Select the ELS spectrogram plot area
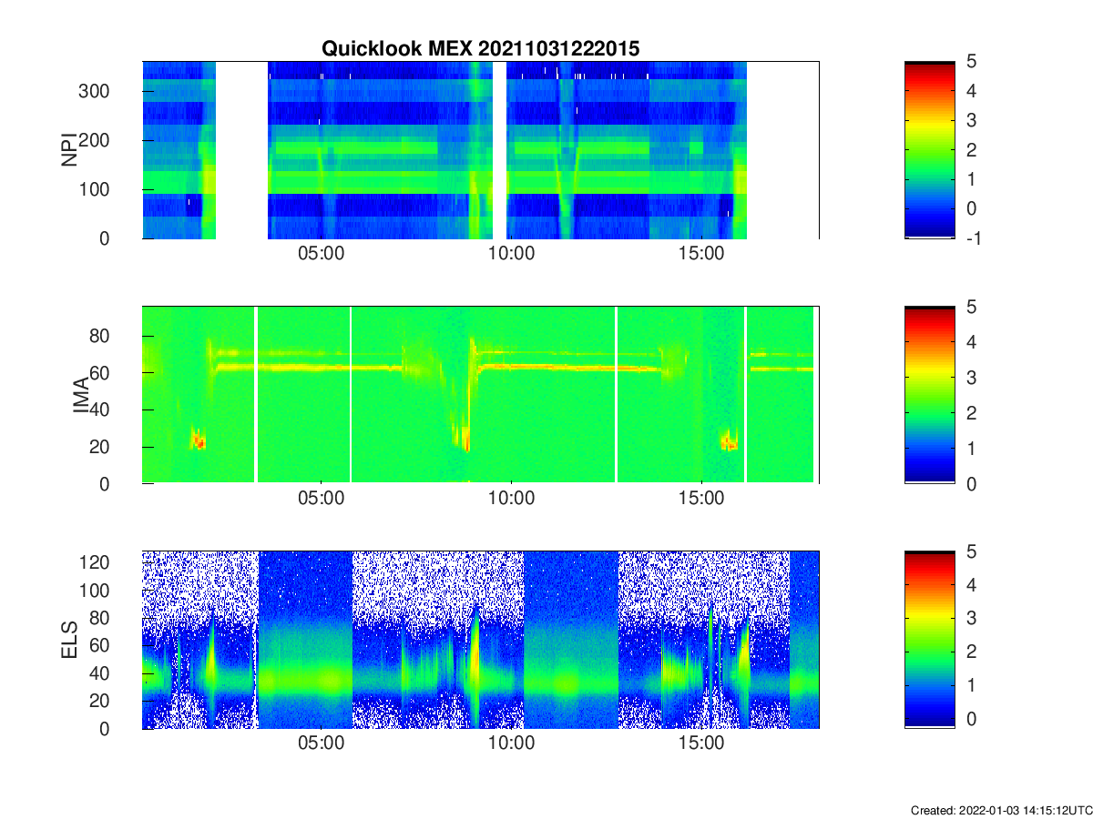This screenshot has height=819, width=1093. [x=480, y=640]
